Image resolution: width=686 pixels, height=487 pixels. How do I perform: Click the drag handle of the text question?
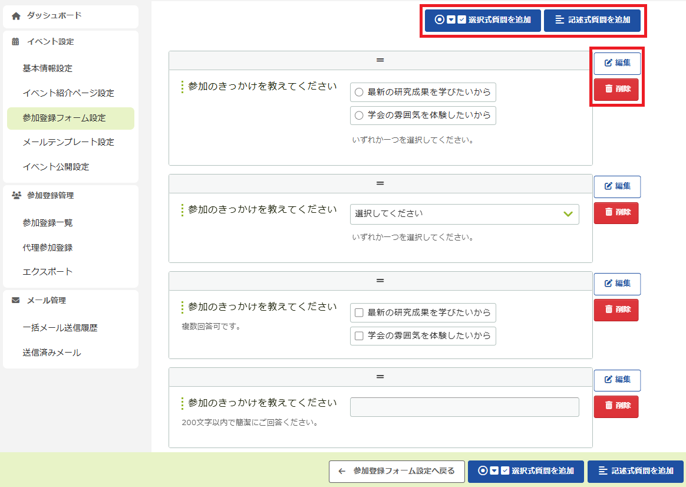(380, 377)
